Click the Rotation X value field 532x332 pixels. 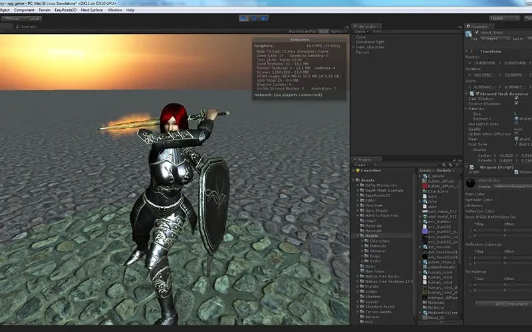pyautogui.click(x=485, y=75)
